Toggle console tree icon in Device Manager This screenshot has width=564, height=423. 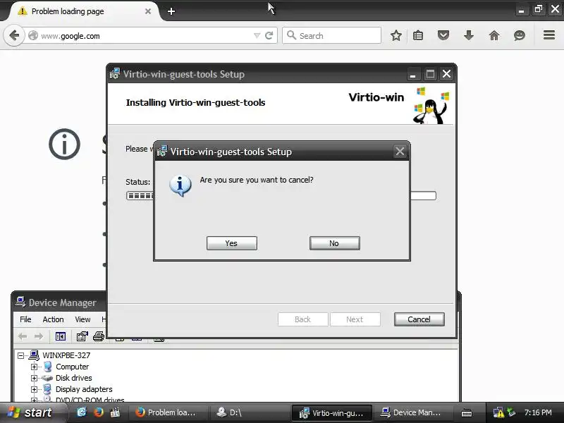(x=61, y=336)
